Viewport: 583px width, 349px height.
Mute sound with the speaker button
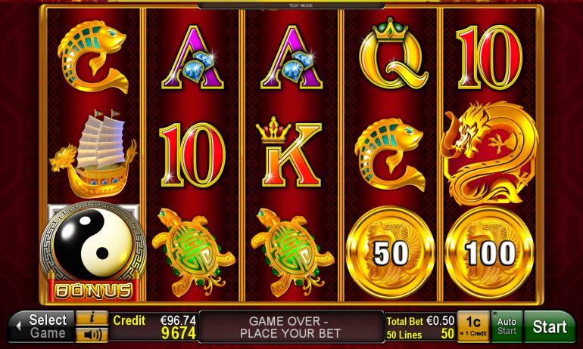click(x=92, y=335)
